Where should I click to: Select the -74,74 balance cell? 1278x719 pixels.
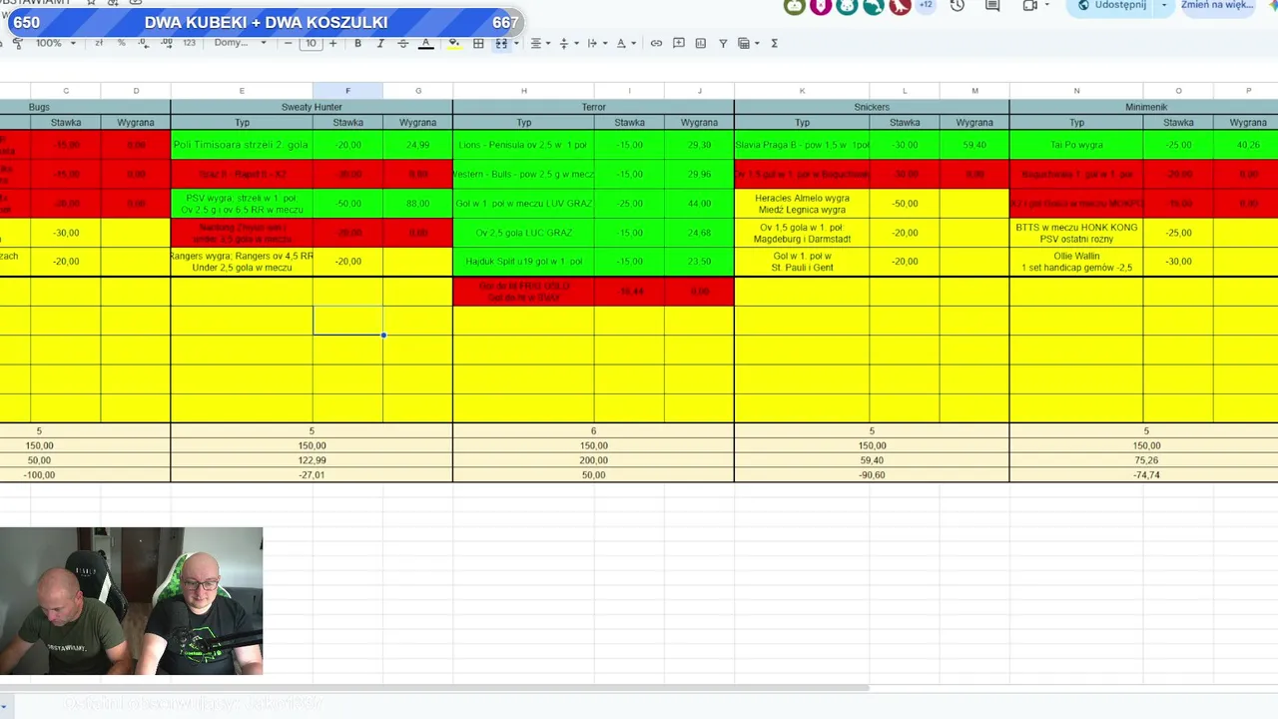[1146, 475]
